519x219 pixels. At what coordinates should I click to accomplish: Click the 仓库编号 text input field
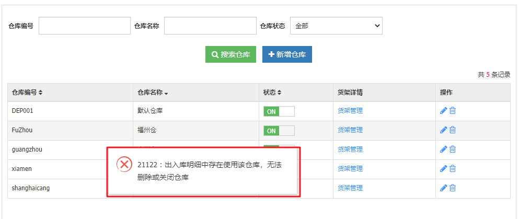click(x=84, y=26)
